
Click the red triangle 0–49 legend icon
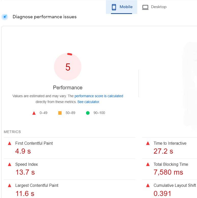(34, 113)
